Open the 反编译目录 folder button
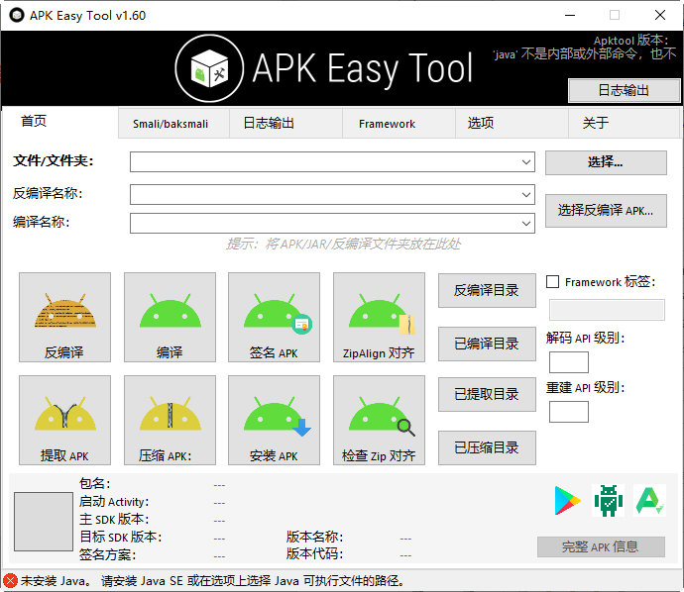The image size is (684, 592). 487,290
